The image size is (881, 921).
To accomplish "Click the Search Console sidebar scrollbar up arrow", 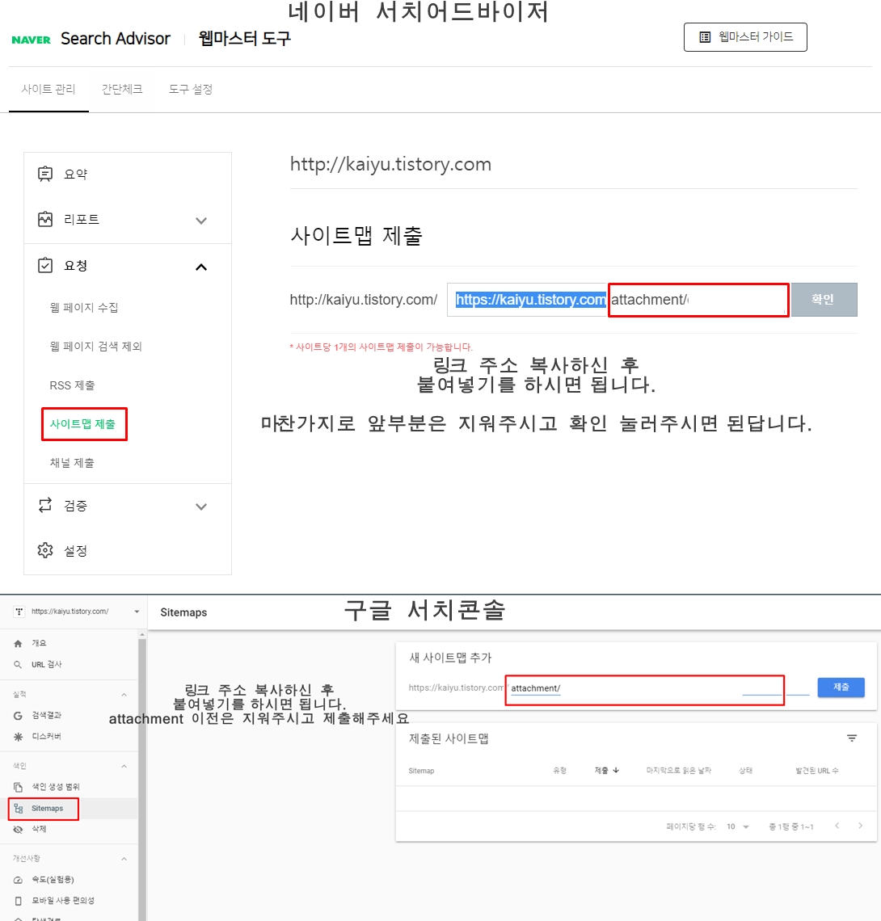I will [141, 635].
